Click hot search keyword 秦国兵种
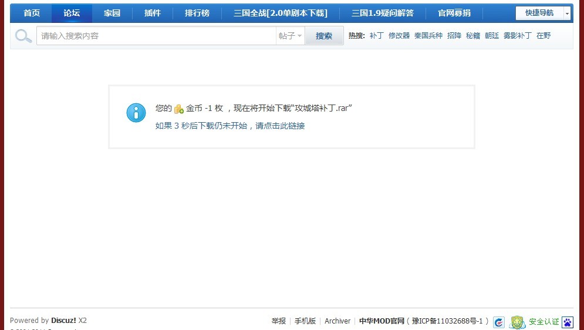 [x=428, y=36]
